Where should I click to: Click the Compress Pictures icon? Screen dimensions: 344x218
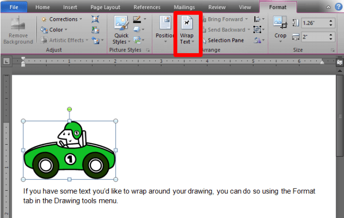[x=96, y=19]
